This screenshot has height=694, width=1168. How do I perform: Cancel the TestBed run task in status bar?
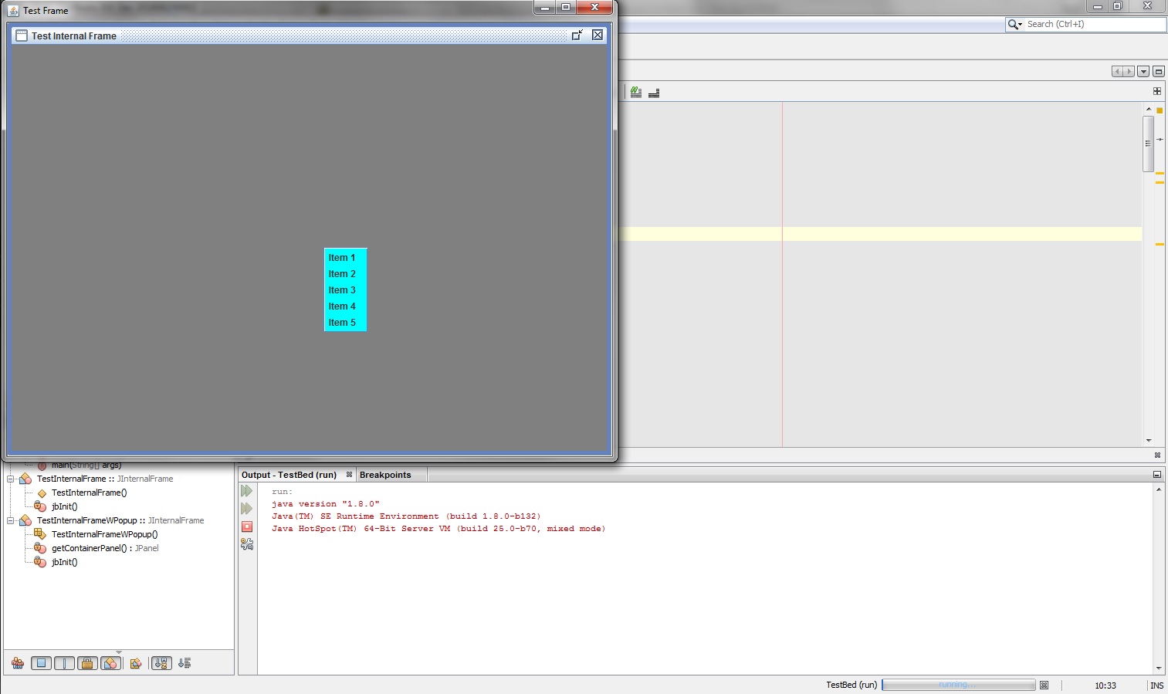point(1044,686)
